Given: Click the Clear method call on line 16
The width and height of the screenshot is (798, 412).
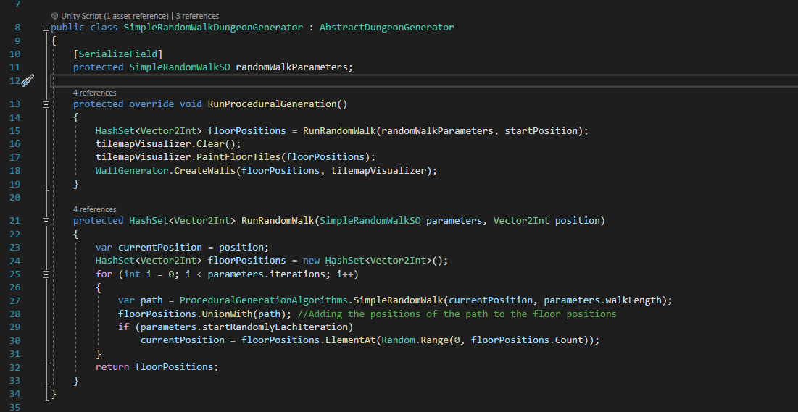Looking at the screenshot, I should (210, 145).
